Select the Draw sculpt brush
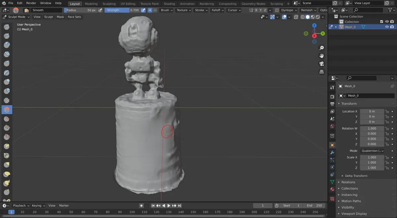This screenshot has height=218, width=397. [7, 27]
